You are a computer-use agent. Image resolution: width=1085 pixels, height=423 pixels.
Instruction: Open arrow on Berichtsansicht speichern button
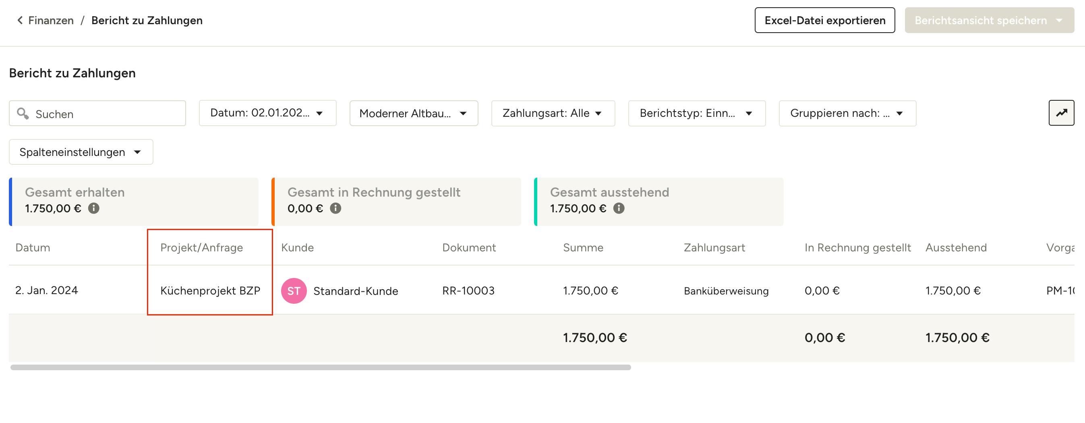pyautogui.click(x=1059, y=20)
